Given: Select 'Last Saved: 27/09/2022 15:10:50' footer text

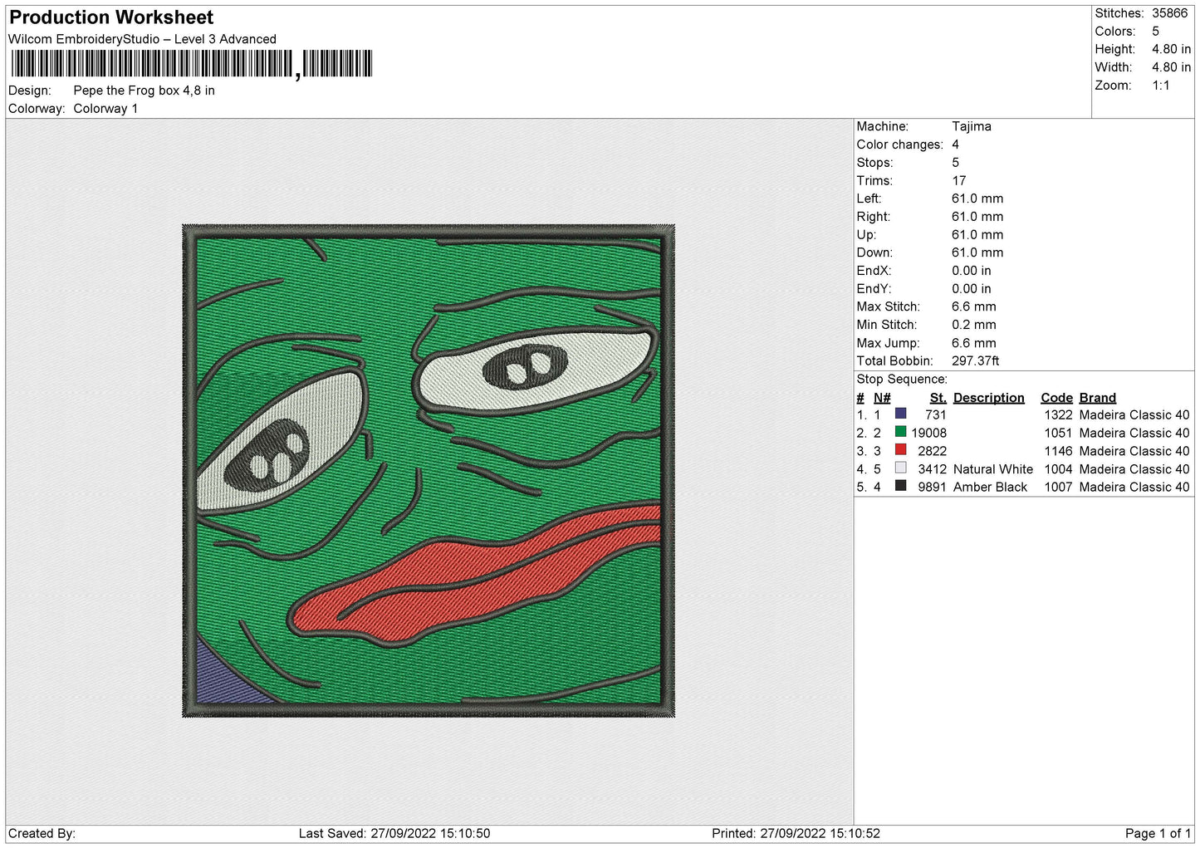Looking at the screenshot, I should (394, 833).
